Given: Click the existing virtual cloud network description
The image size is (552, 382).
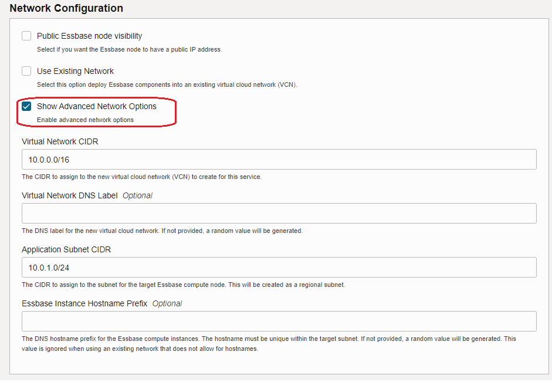Looking at the screenshot, I should pyautogui.click(x=167, y=84).
